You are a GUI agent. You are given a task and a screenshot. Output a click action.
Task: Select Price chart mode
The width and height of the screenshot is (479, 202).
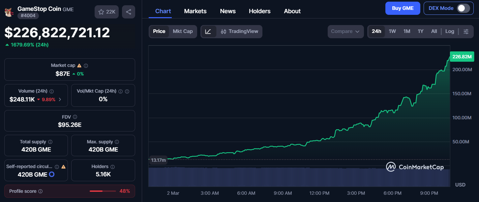159,31
